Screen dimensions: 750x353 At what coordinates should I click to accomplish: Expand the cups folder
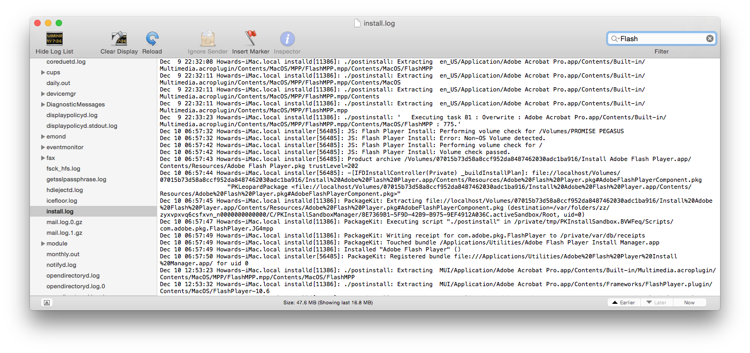point(43,72)
